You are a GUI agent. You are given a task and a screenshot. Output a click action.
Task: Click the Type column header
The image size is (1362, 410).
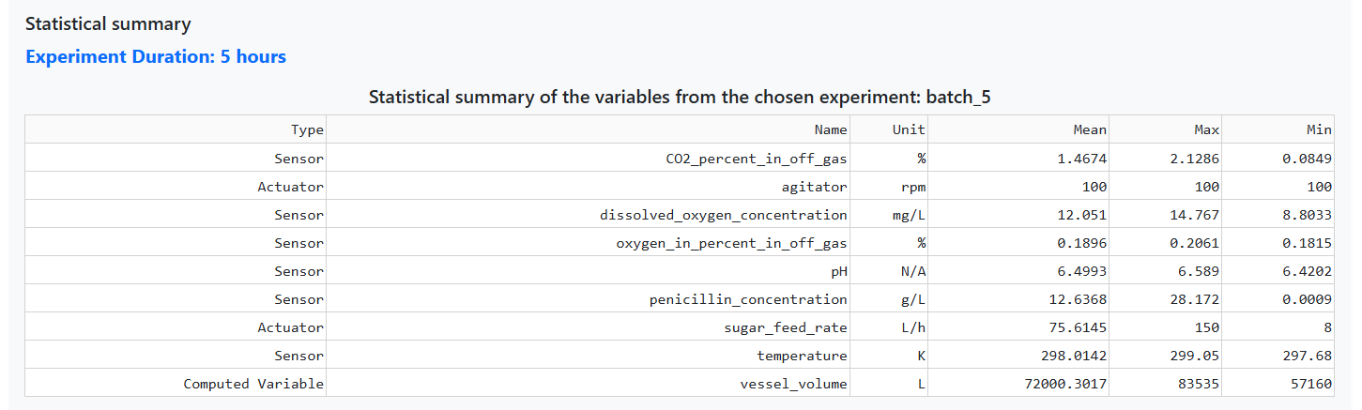(x=307, y=130)
